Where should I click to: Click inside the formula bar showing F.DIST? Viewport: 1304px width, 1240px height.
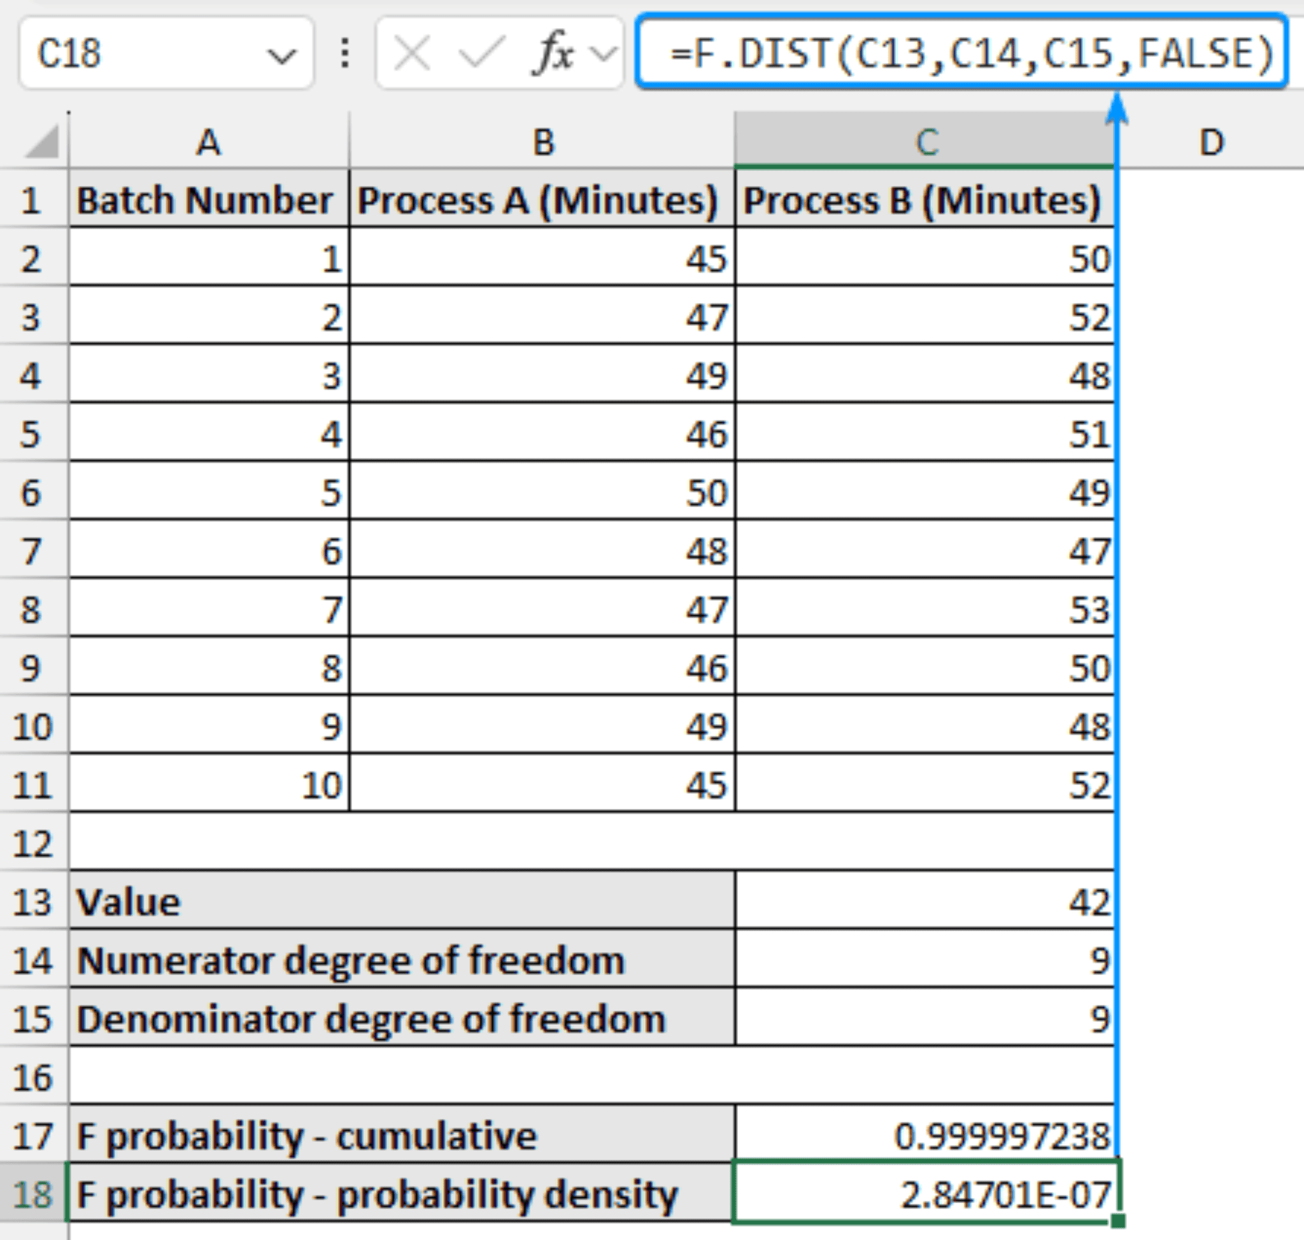coord(958,50)
